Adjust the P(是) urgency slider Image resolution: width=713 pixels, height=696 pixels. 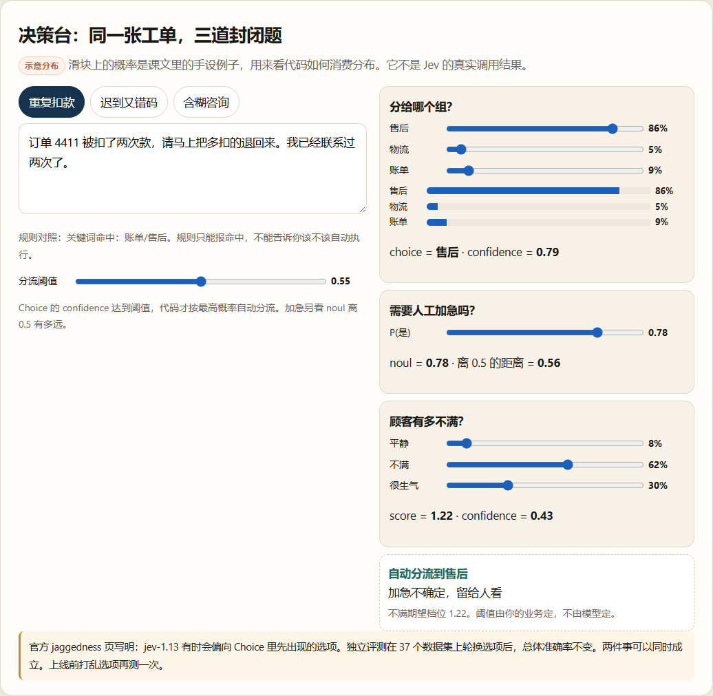[545, 333]
